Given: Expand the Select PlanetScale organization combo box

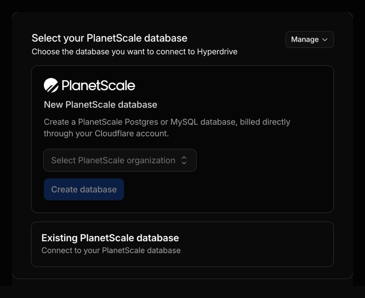Looking at the screenshot, I should tap(120, 160).
